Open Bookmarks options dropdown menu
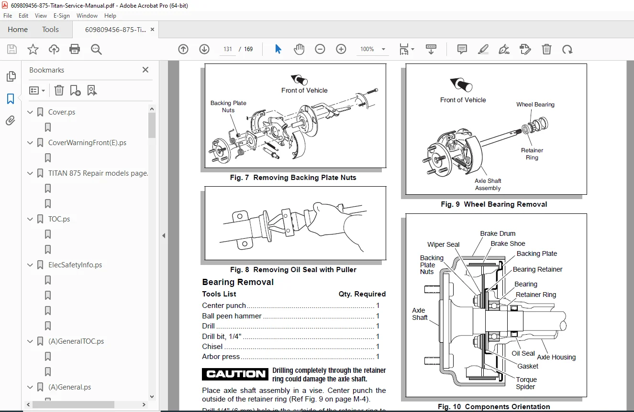 [37, 90]
